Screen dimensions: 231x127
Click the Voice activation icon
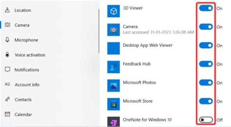(x=7, y=55)
